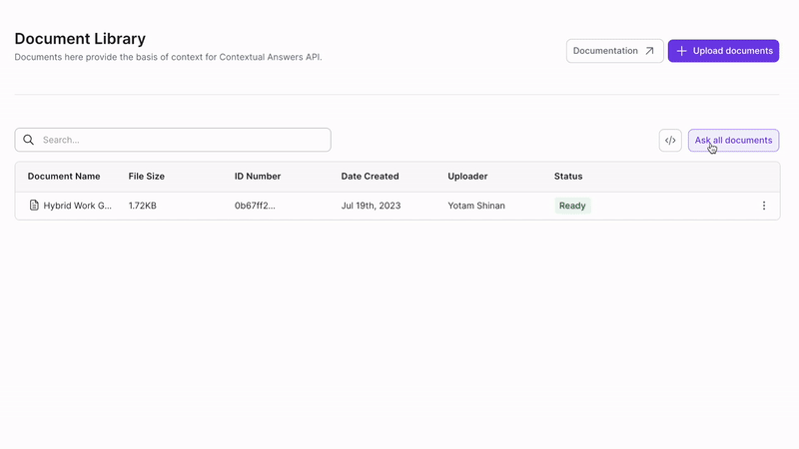Click the Status column header
799x449 pixels.
pyautogui.click(x=568, y=177)
